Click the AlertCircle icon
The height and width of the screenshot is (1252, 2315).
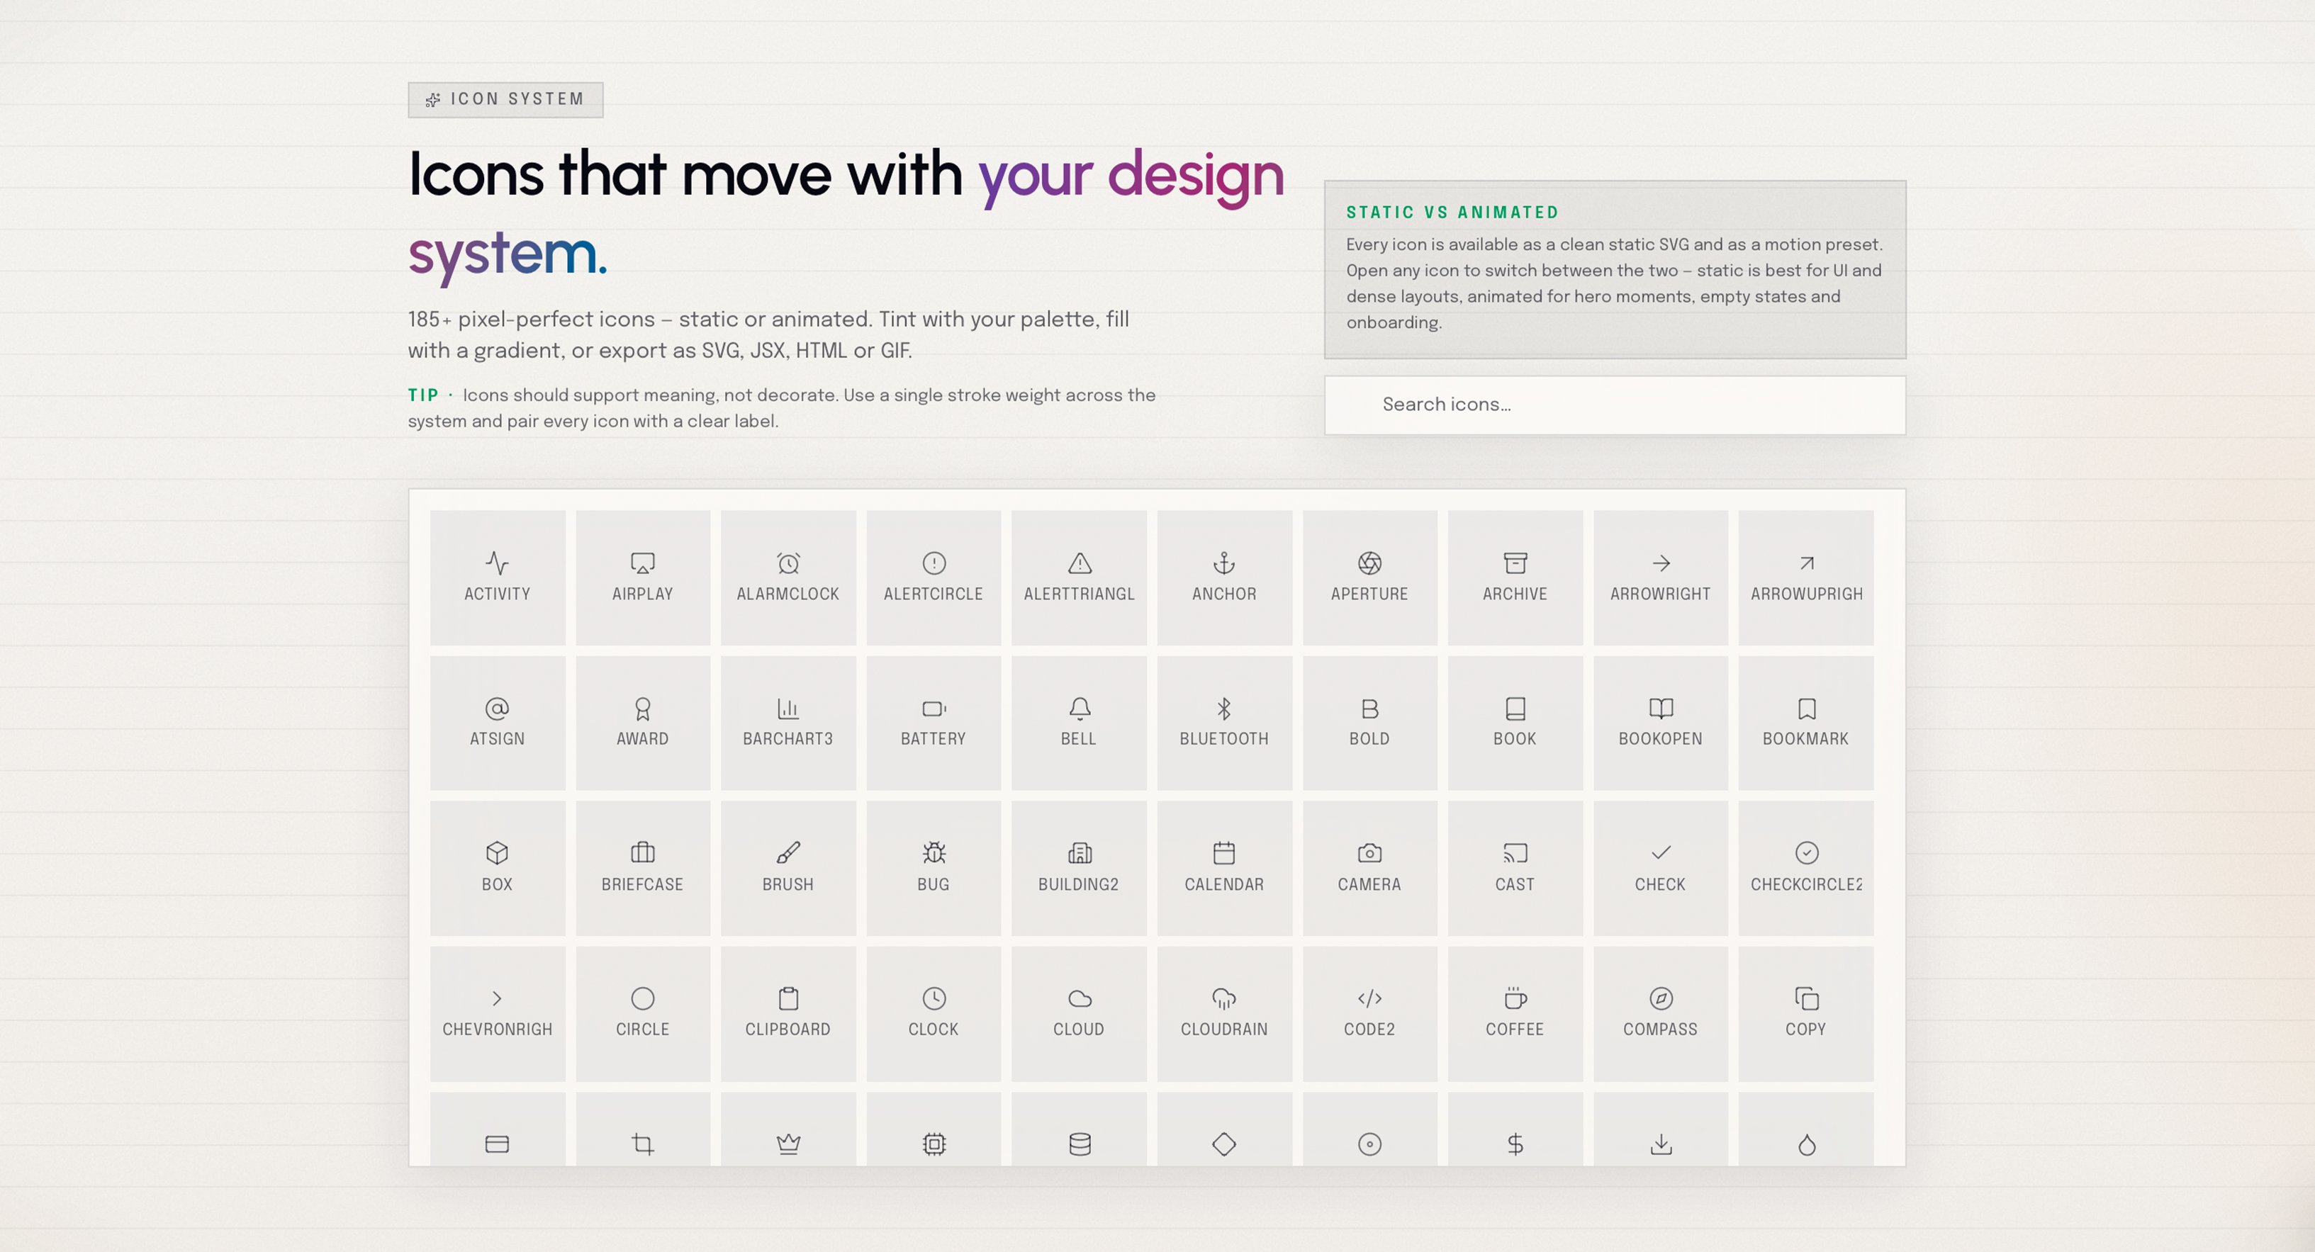(x=934, y=577)
